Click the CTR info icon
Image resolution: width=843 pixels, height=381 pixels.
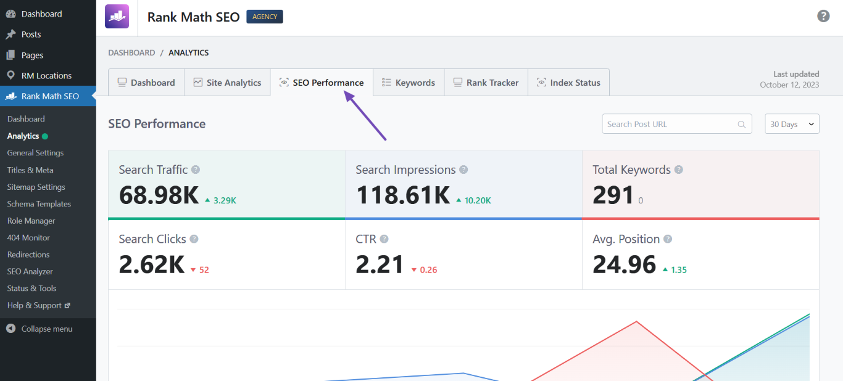point(384,239)
